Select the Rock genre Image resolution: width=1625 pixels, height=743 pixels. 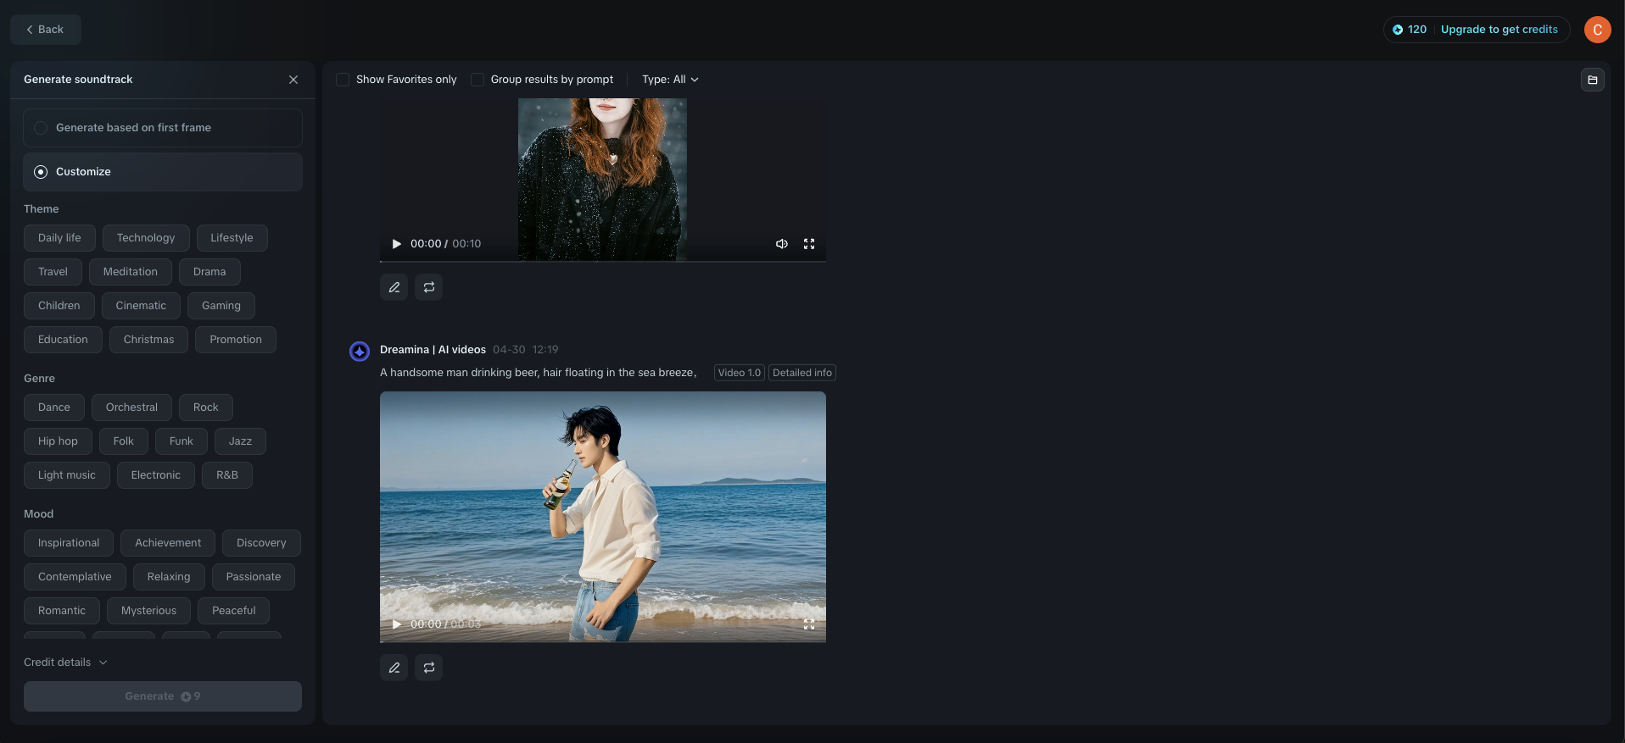click(206, 408)
